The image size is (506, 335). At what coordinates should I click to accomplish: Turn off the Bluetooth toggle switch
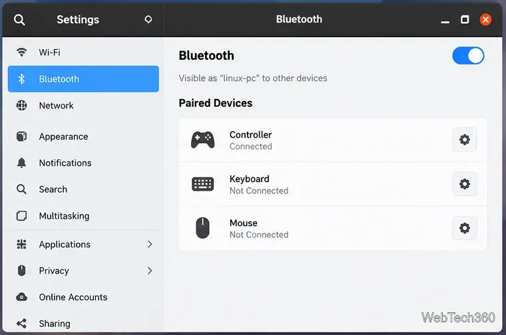pyautogui.click(x=468, y=56)
